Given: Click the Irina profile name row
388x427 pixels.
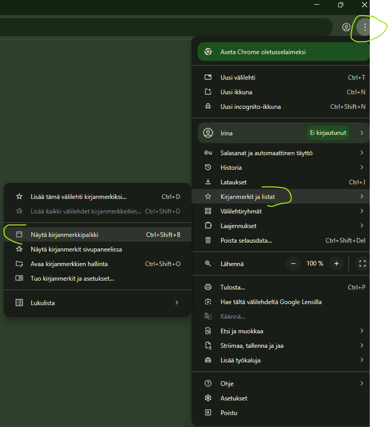Looking at the screenshot, I should coord(283,133).
